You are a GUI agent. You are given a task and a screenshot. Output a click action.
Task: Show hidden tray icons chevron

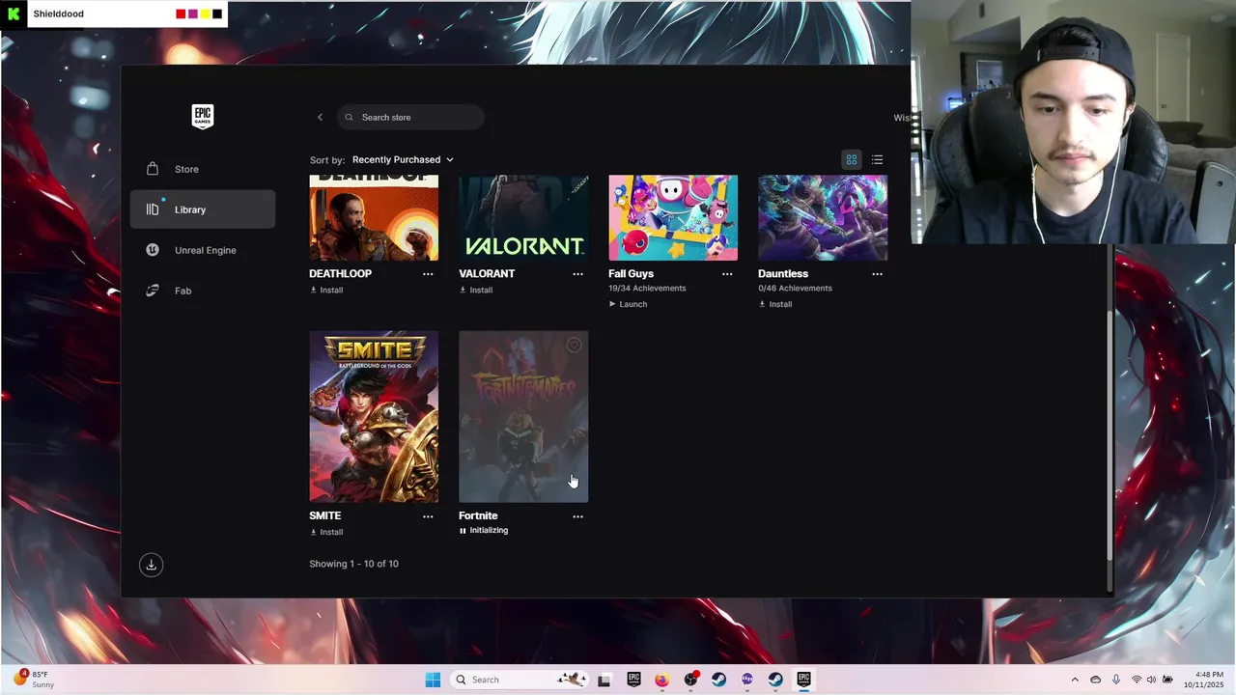coord(1075,680)
